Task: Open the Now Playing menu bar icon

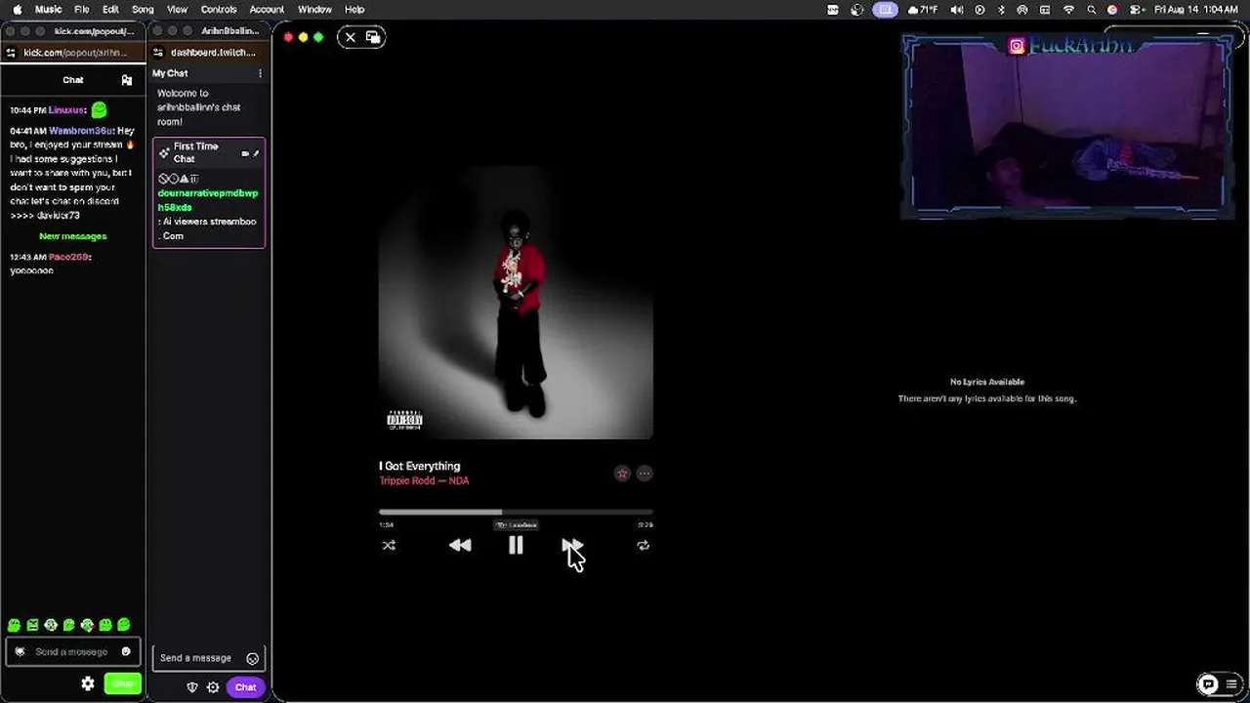Action: coord(979,10)
